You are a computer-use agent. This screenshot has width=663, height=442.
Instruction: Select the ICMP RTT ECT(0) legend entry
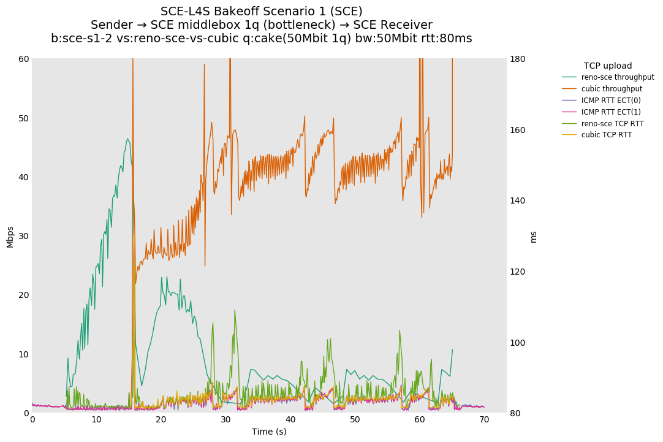(611, 101)
